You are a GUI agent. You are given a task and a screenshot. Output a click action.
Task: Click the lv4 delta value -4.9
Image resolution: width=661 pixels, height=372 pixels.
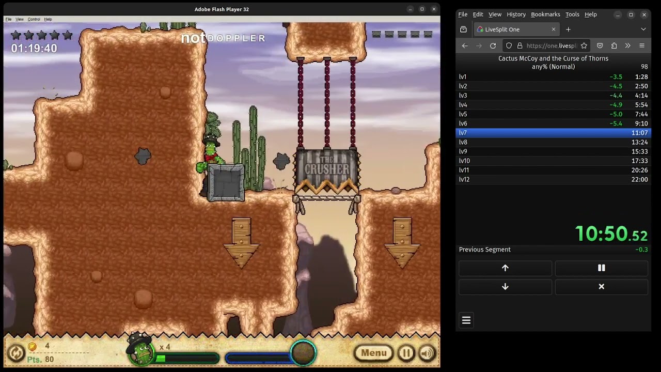coord(616,105)
